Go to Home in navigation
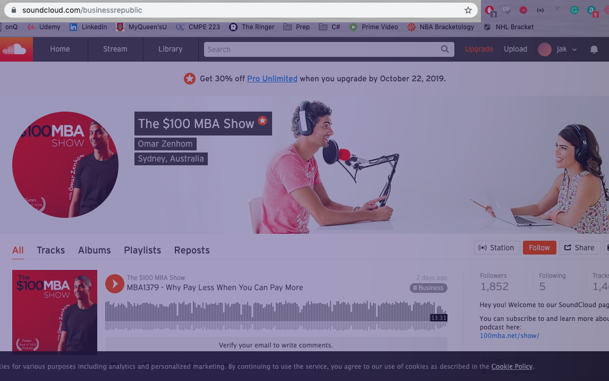Screen dimensions: 609x381 click(x=60, y=49)
